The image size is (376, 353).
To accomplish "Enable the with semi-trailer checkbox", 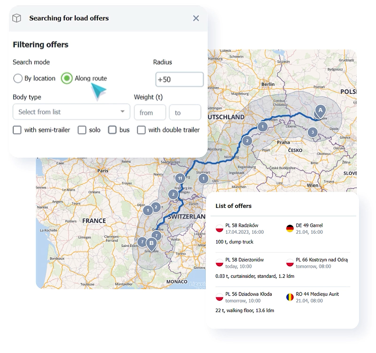I will [17, 130].
